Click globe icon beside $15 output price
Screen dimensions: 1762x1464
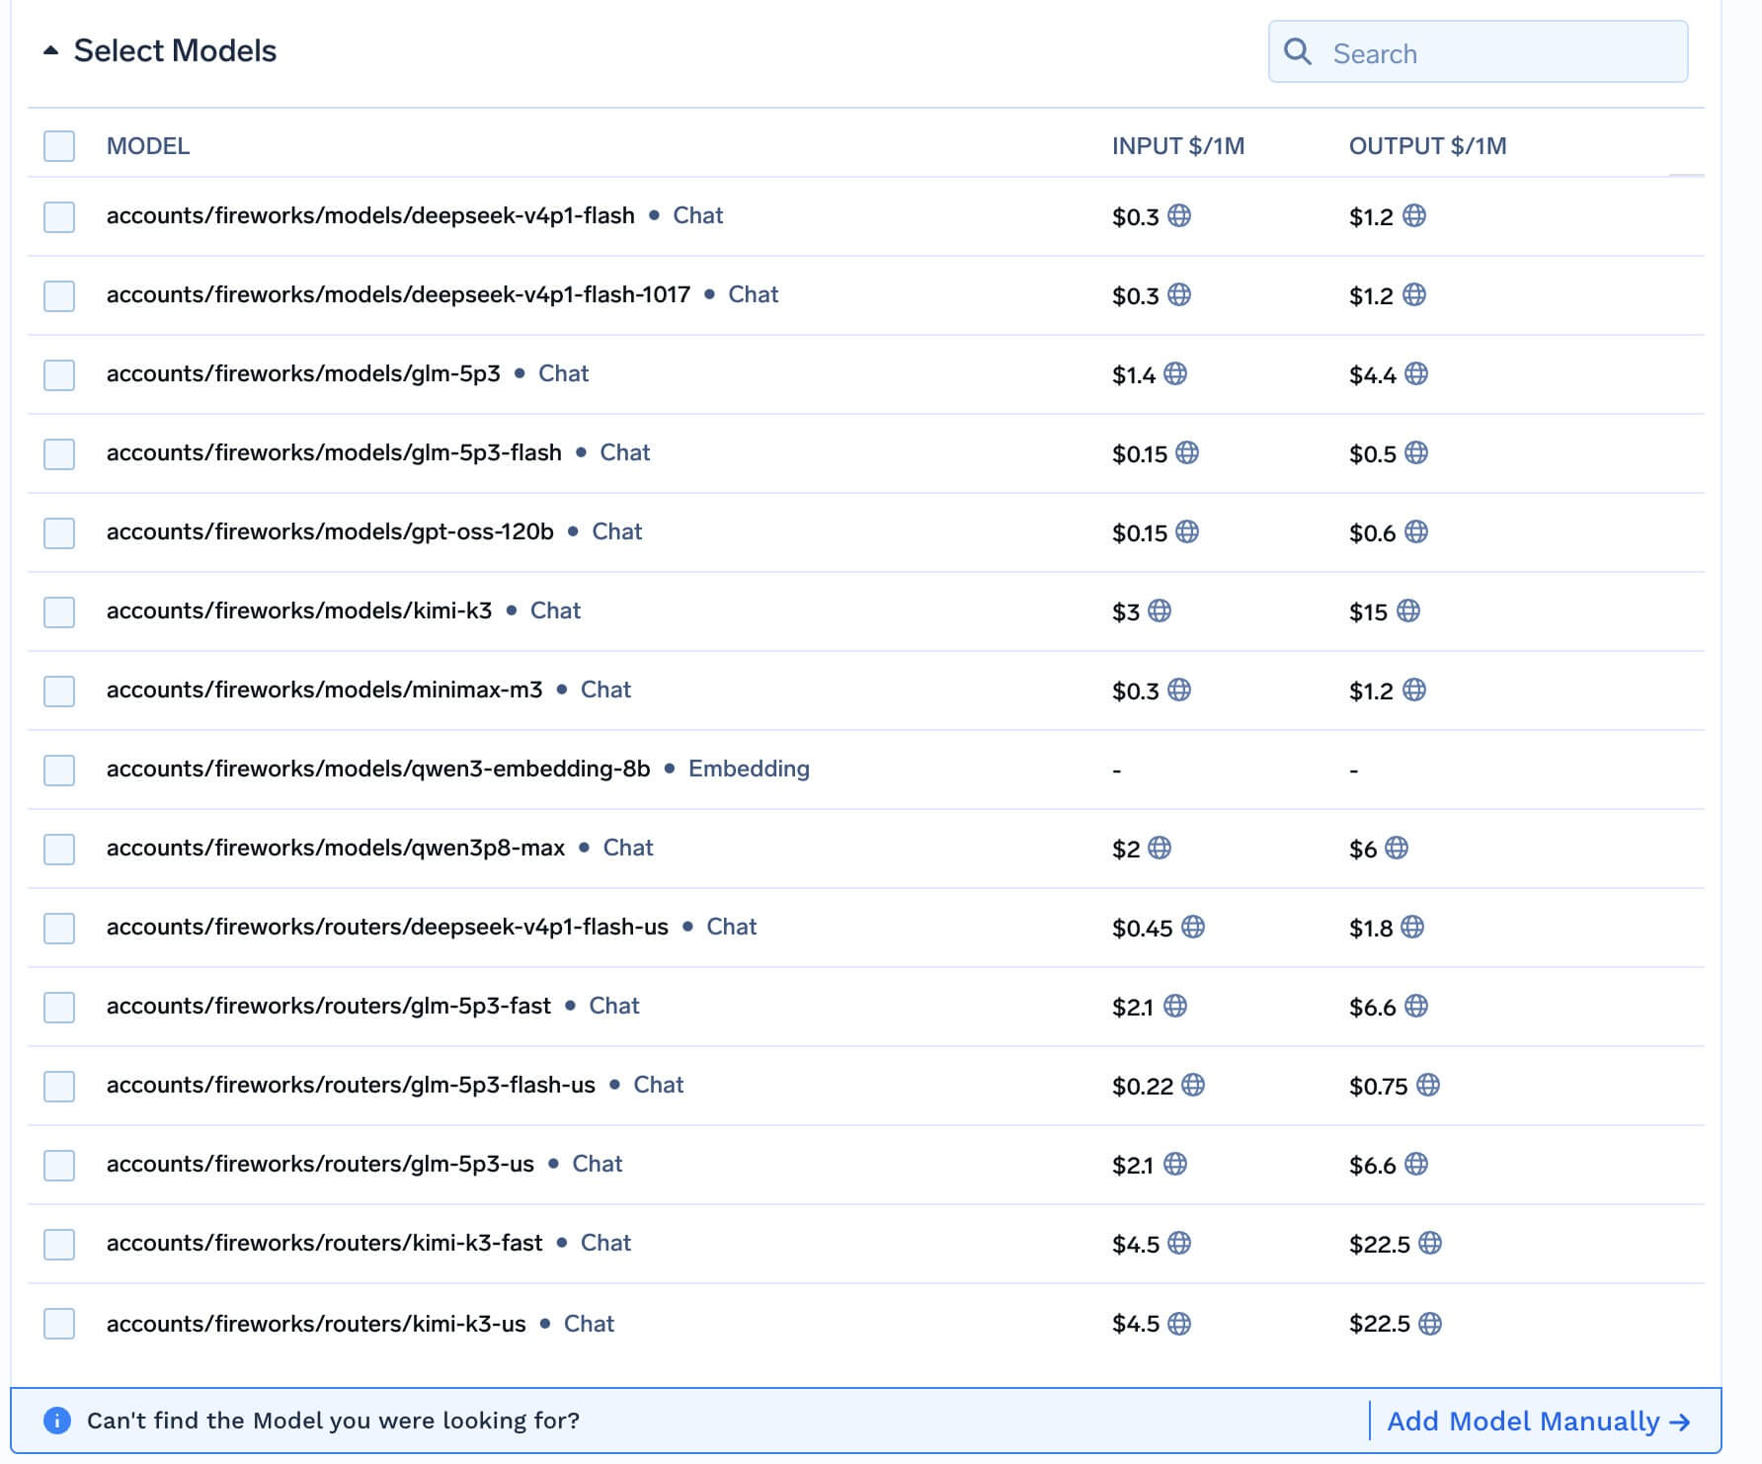tap(1408, 610)
